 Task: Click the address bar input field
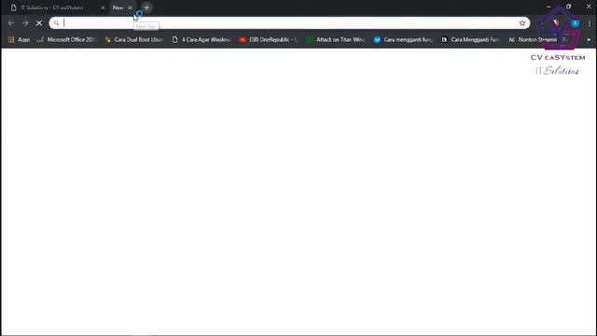coord(289,23)
